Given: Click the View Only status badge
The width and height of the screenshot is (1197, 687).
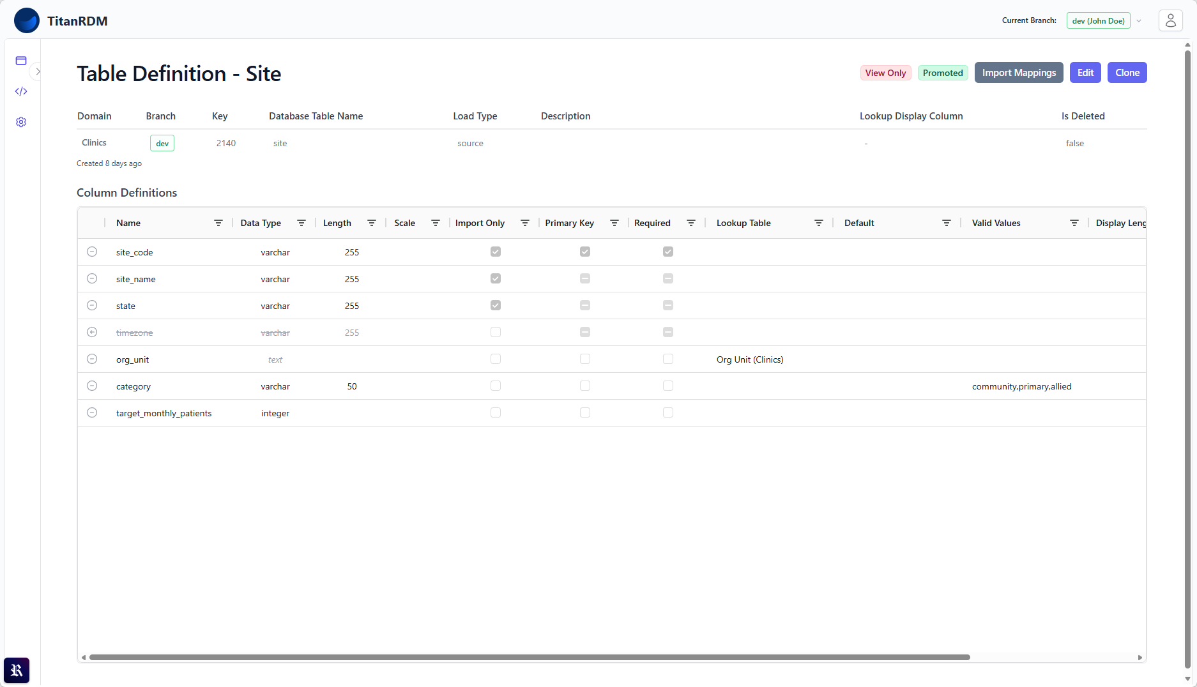Looking at the screenshot, I should (x=885, y=73).
